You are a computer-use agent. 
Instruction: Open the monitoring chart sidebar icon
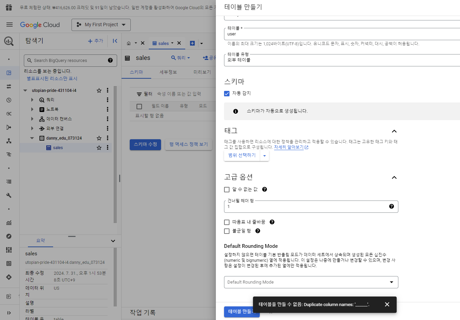(x=9, y=223)
